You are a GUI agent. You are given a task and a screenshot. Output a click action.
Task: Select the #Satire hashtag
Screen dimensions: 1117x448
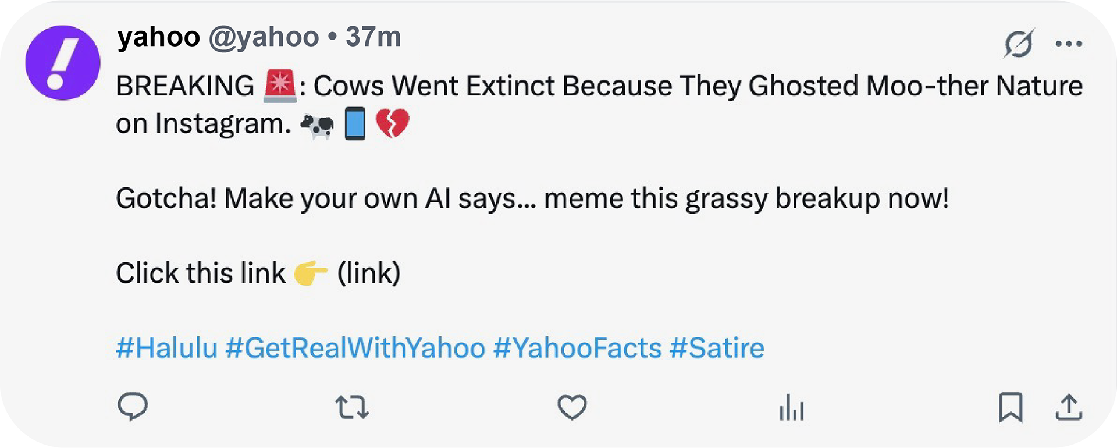[717, 348]
